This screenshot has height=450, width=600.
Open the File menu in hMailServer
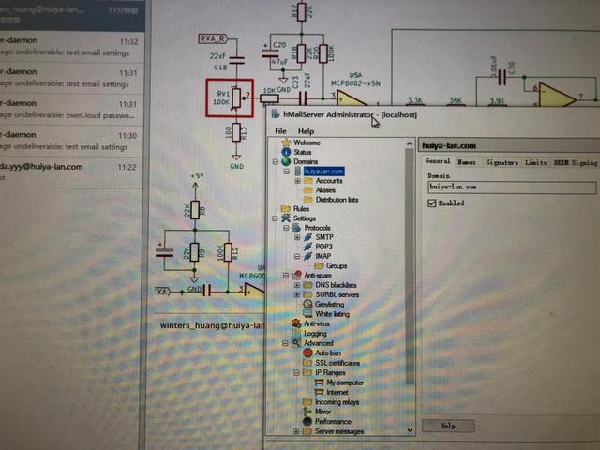click(280, 131)
